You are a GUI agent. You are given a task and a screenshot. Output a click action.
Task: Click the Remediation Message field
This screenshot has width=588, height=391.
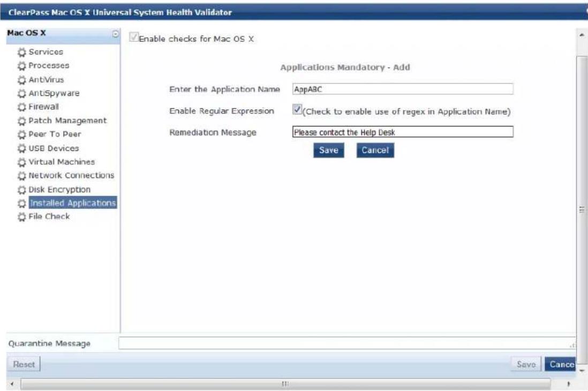click(x=403, y=132)
